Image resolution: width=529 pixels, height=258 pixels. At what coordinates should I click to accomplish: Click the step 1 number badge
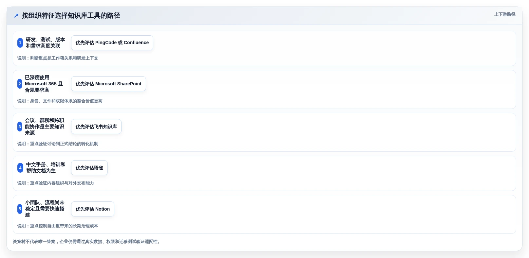click(20, 43)
